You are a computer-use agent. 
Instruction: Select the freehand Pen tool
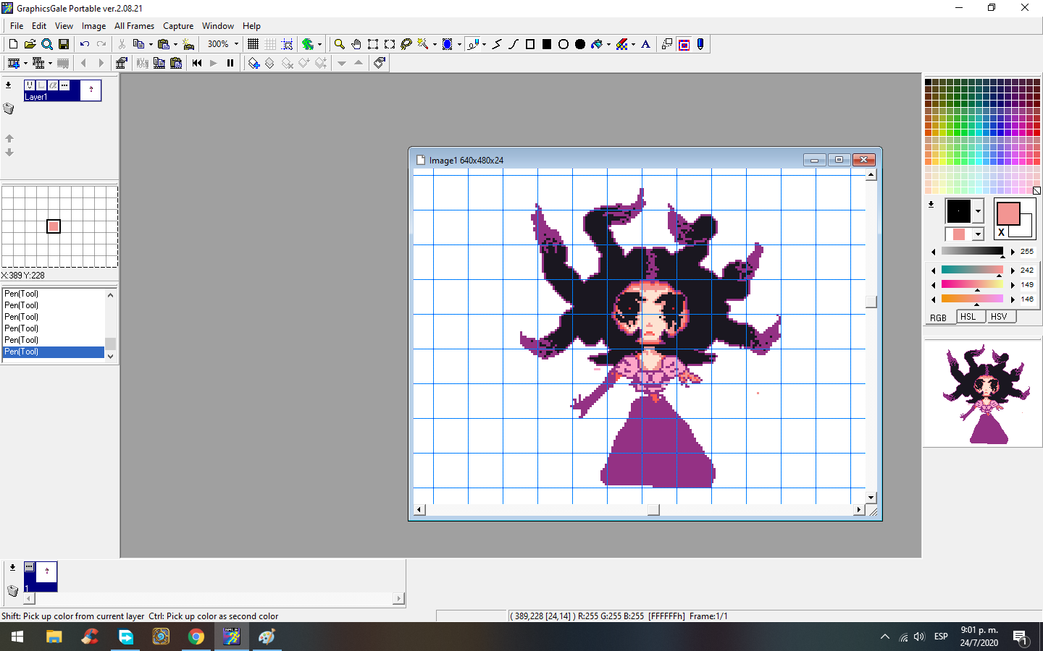coord(472,44)
